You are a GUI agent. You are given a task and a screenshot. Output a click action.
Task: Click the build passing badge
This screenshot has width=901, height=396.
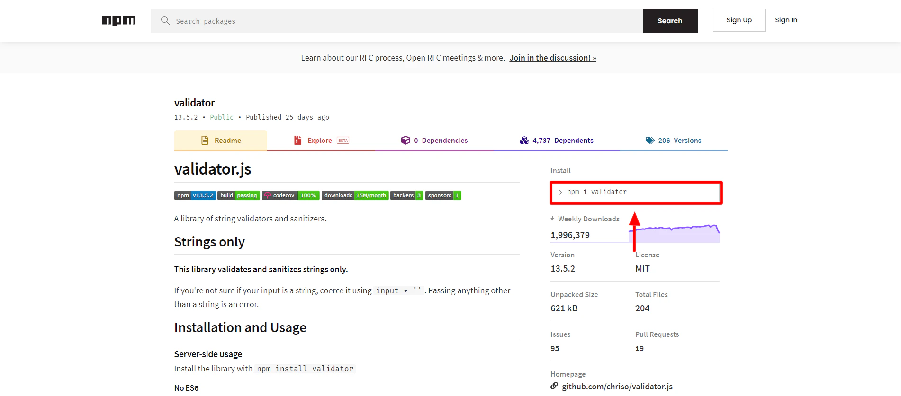pos(239,195)
